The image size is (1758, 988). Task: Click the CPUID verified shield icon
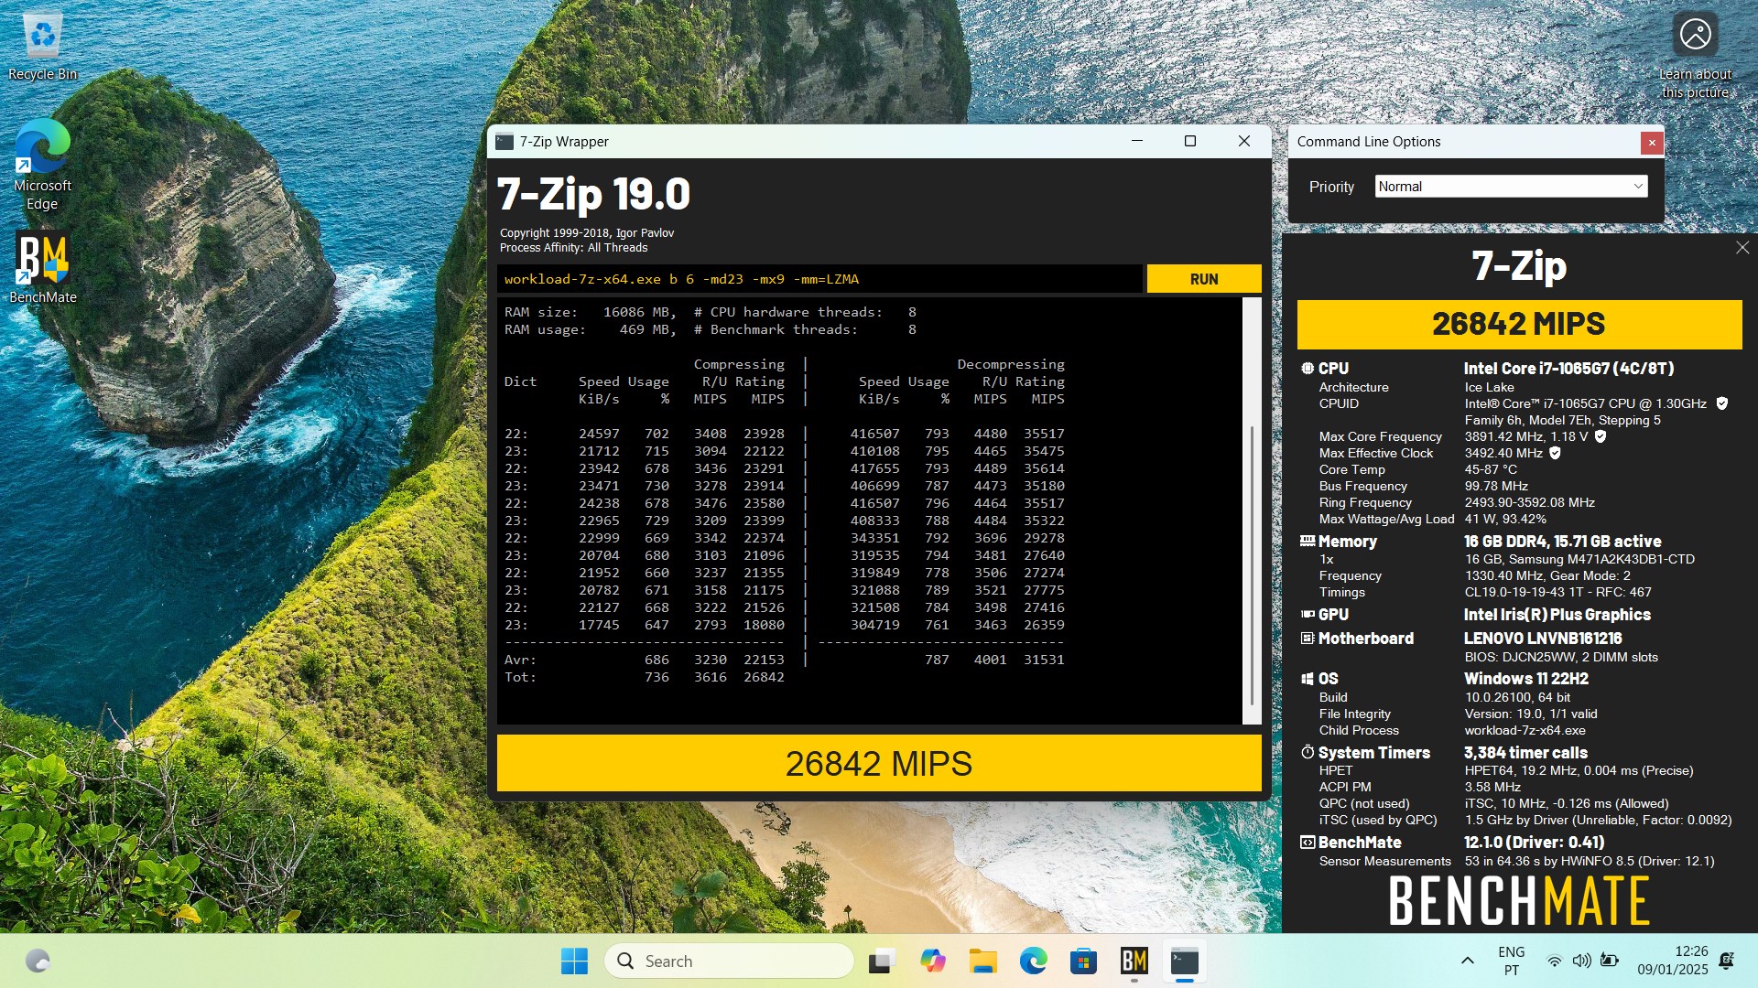(x=1721, y=403)
